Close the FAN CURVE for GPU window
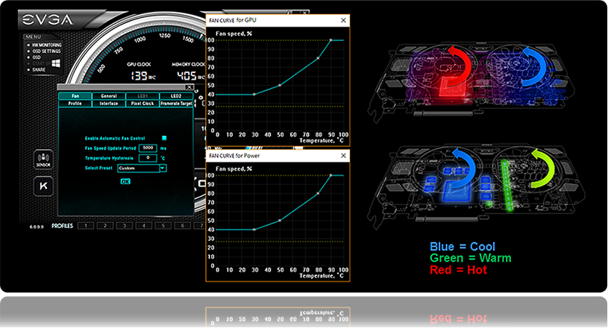This screenshot has height=334, width=608. (343, 21)
